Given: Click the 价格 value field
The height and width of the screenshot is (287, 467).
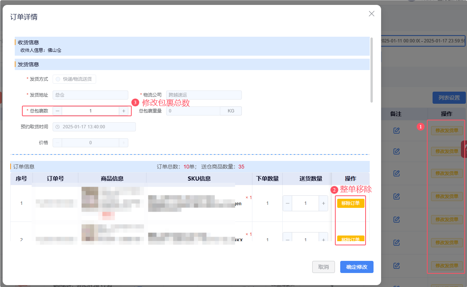Looking at the screenshot, I should [x=90, y=143].
